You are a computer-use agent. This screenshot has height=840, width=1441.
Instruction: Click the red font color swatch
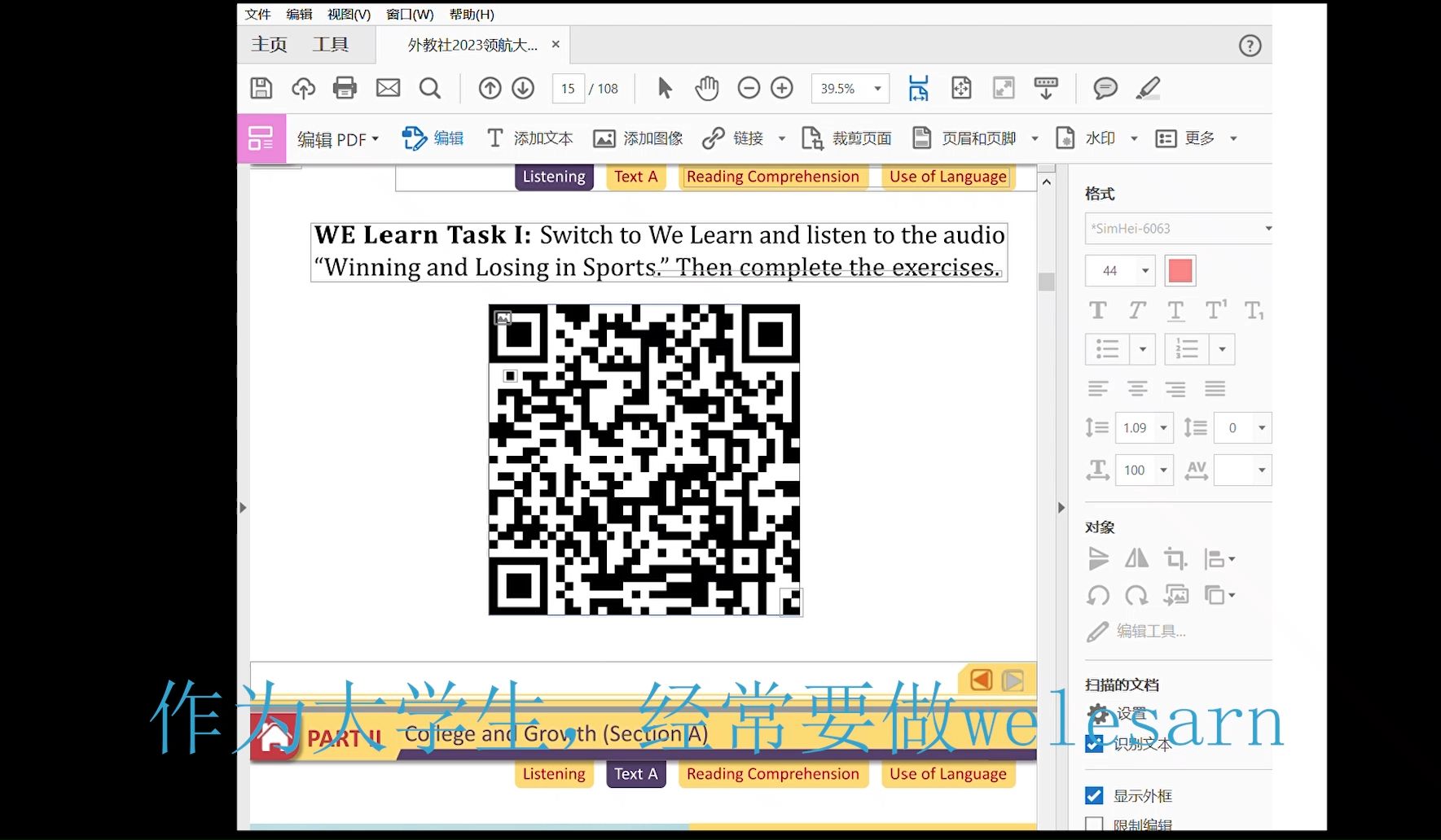[1180, 270]
